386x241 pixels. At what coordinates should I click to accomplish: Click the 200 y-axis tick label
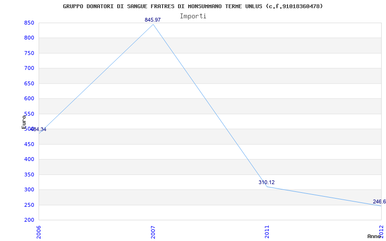click(x=29, y=220)
